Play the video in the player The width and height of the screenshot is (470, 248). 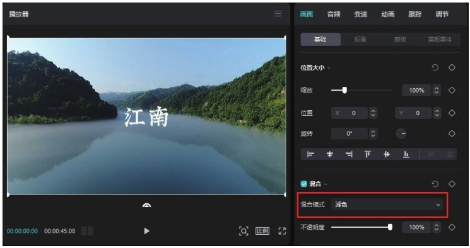point(146,231)
